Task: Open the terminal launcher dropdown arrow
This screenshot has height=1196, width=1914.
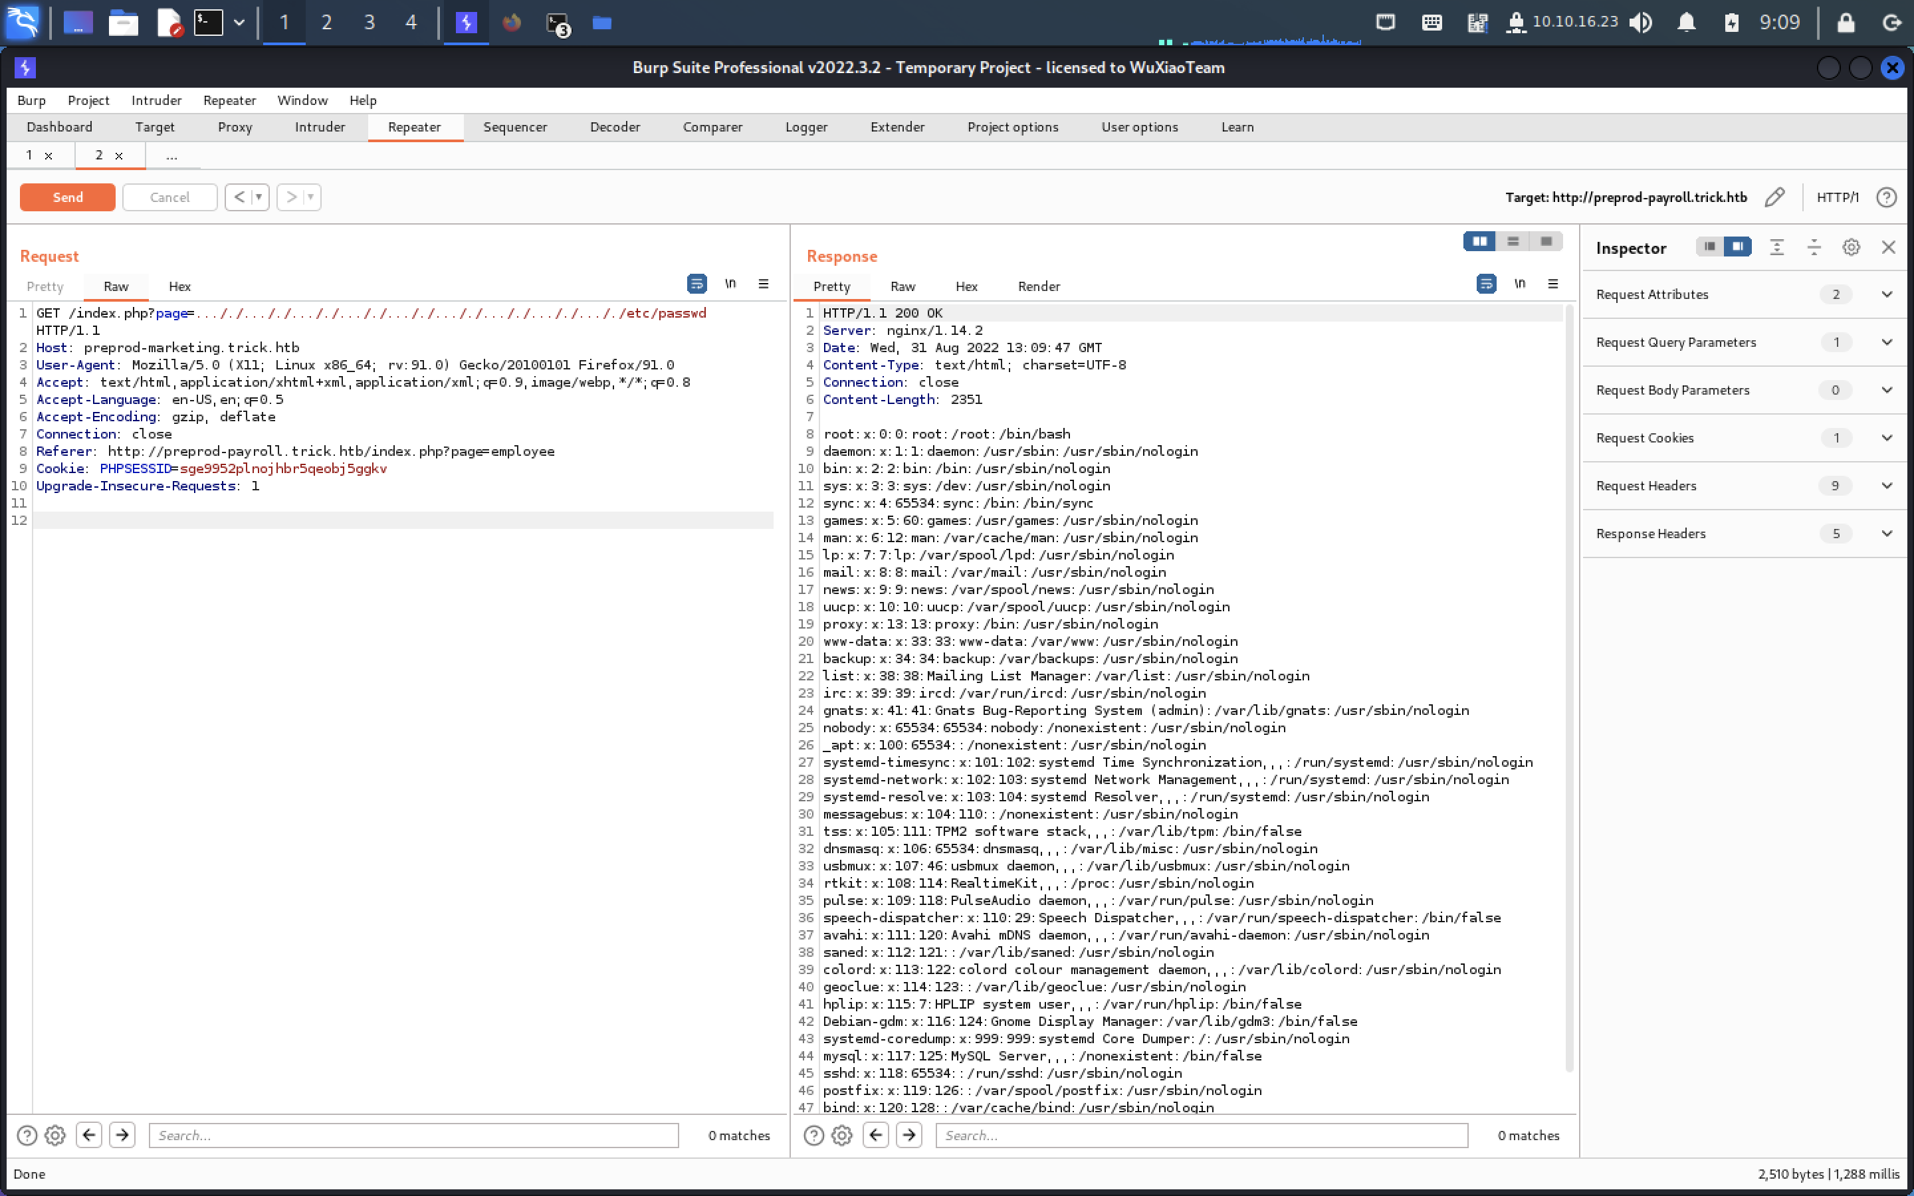Action: click(x=239, y=23)
